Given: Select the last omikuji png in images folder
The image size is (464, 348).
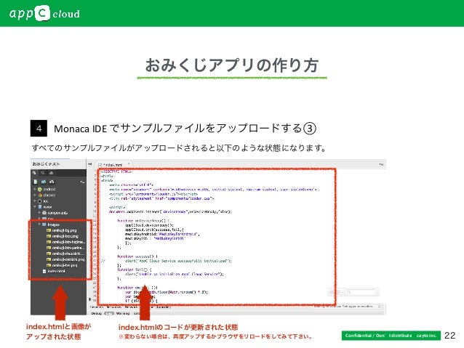Looking at the screenshot, I should pyautogui.click(x=65, y=265).
